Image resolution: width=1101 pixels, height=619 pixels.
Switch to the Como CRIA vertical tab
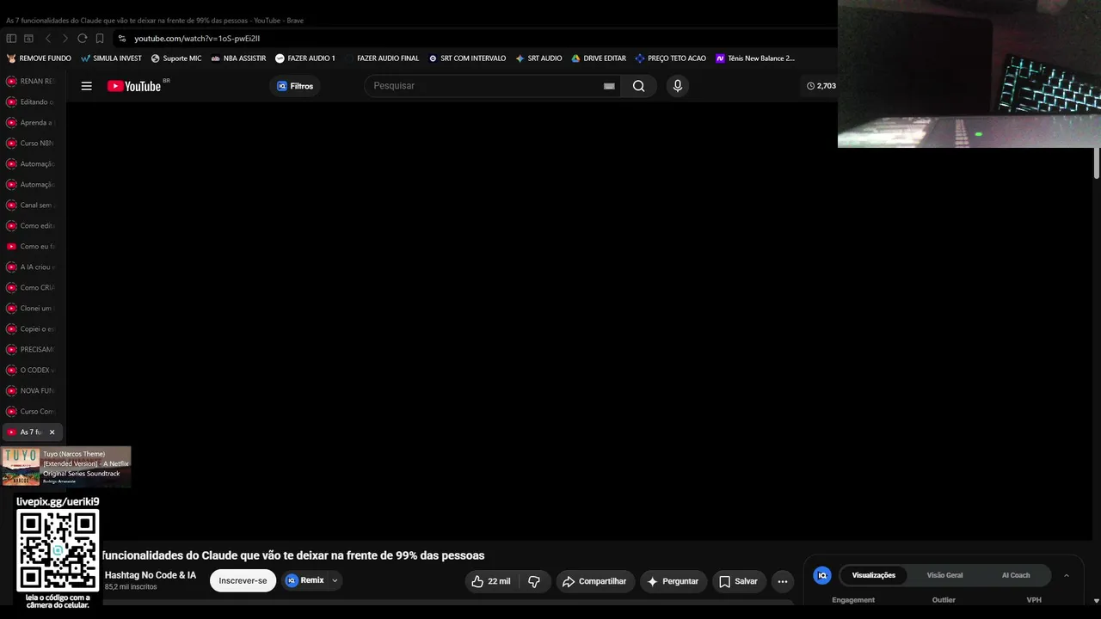point(33,287)
